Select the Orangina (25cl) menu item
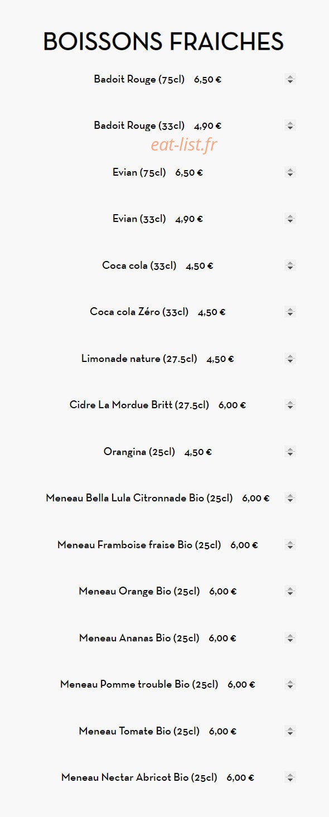This screenshot has height=817, width=329. [139, 452]
